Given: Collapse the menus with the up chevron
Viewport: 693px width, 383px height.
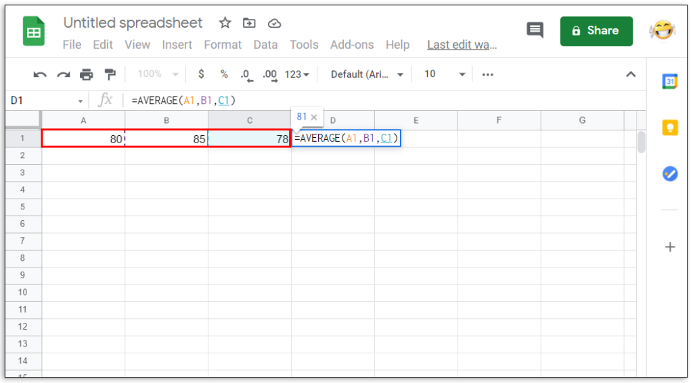Looking at the screenshot, I should pyautogui.click(x=631, y=74).
